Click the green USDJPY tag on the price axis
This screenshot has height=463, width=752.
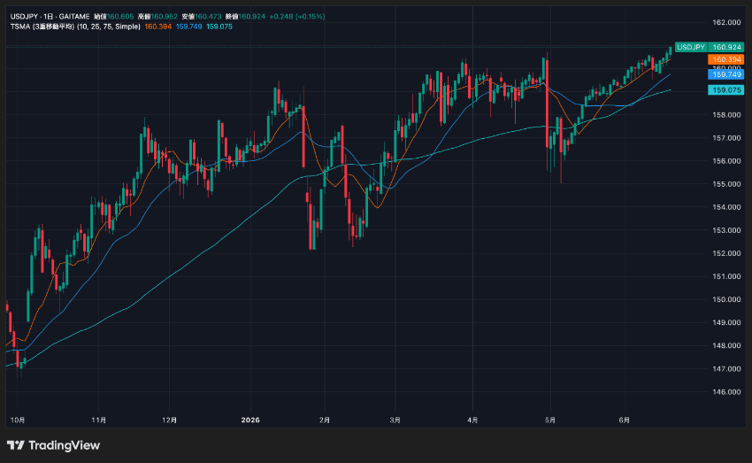[x=691, y=47]
